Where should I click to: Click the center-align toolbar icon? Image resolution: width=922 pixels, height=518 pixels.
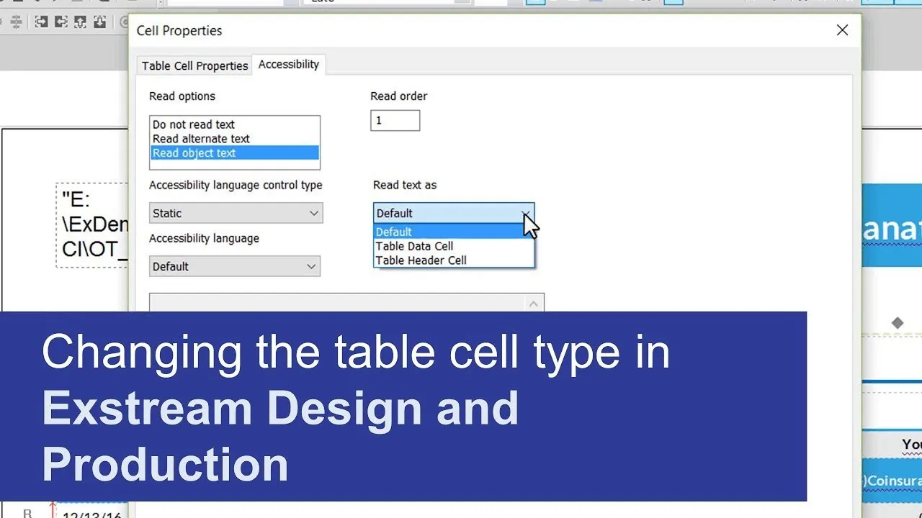coord(16,22)
